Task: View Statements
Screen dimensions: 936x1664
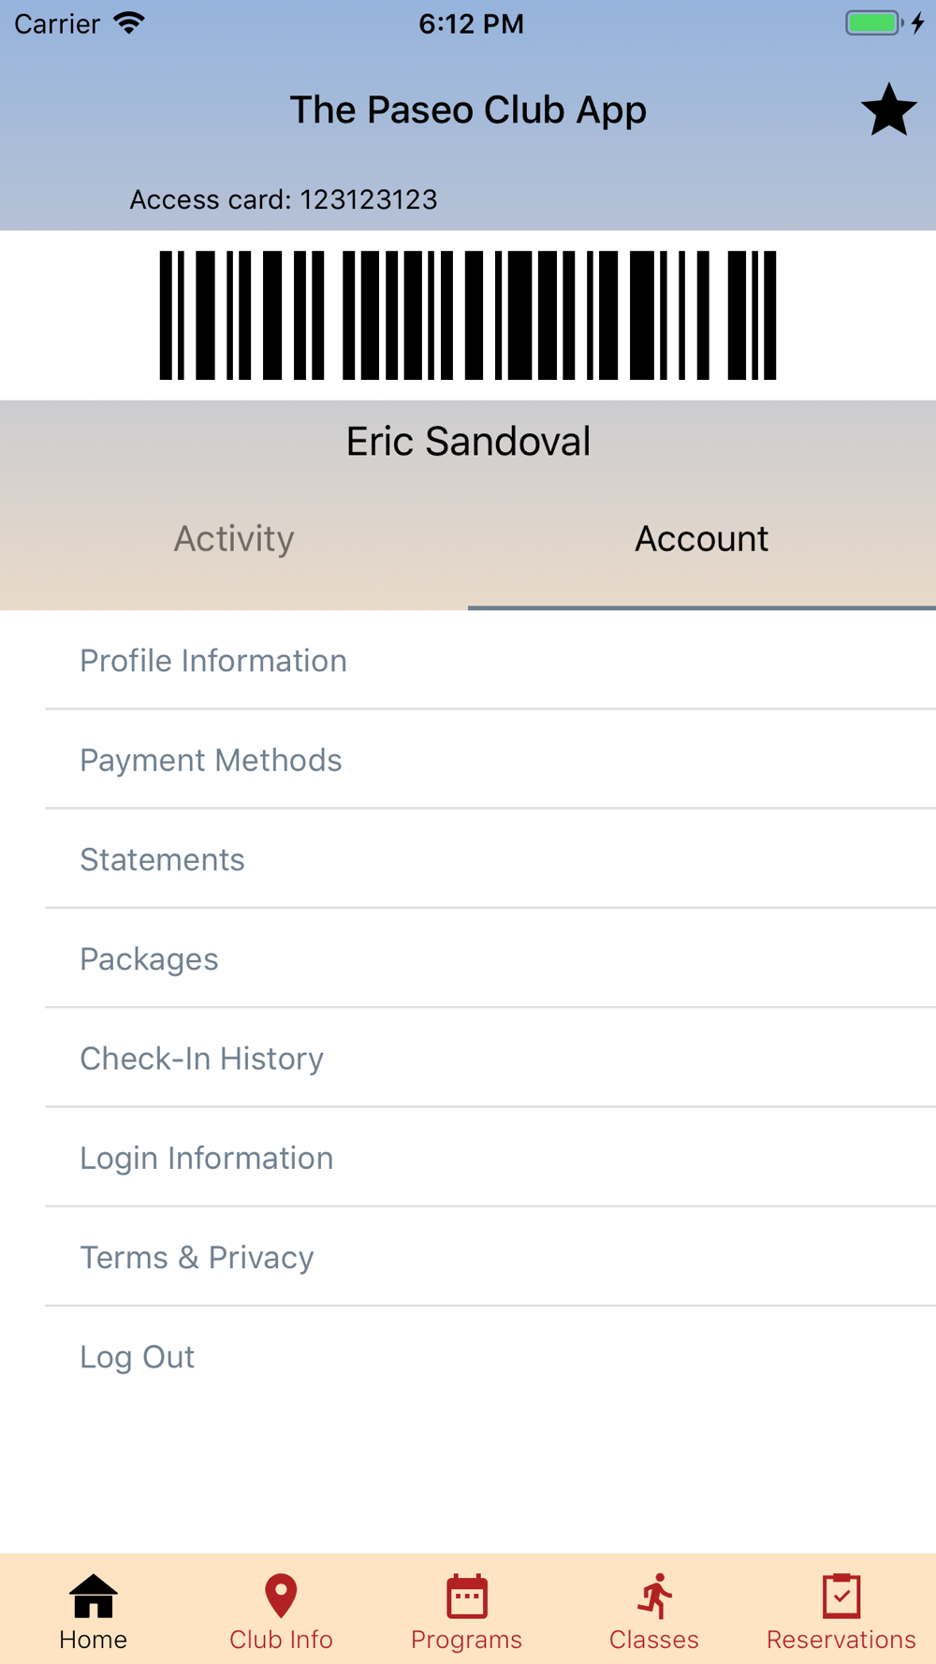Action: 162,859
